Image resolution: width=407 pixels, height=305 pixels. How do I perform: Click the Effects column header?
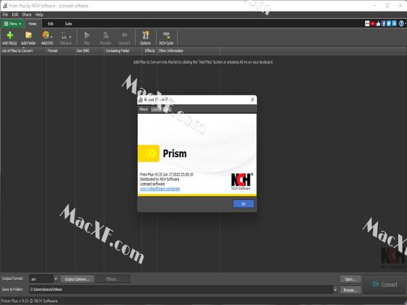149,51
